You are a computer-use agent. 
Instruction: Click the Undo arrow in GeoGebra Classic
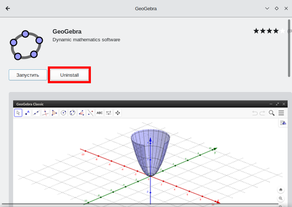(x=255, y=113)
